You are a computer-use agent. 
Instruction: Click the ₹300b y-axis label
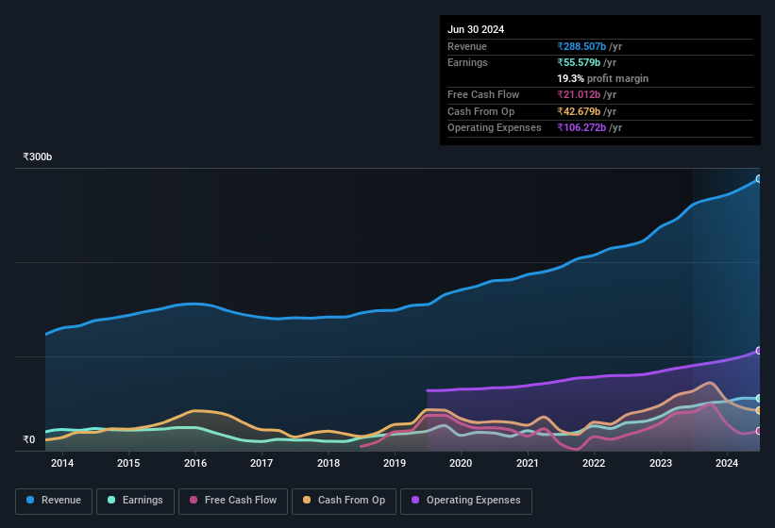pos(37,157)
